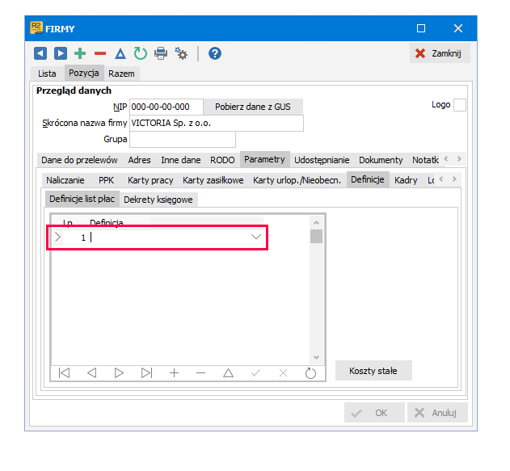Click Skrócona nazwa firmy input field
510x471 pixels.
217,123
